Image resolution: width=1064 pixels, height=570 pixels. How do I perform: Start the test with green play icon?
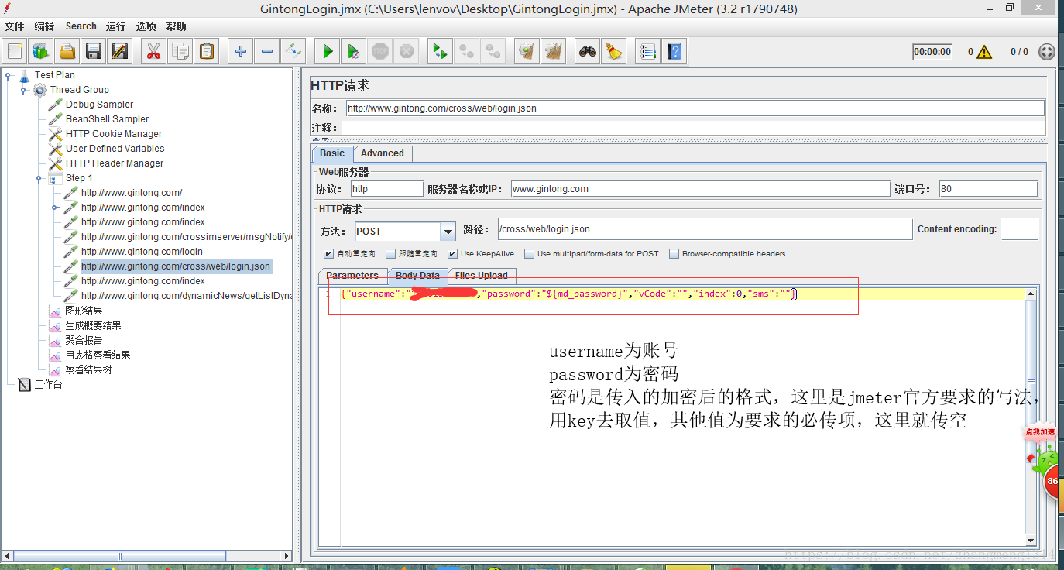tap(328, 51)
